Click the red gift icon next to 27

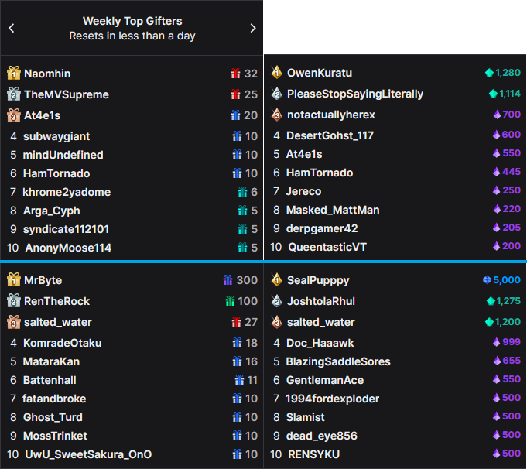tap(236, 322)
